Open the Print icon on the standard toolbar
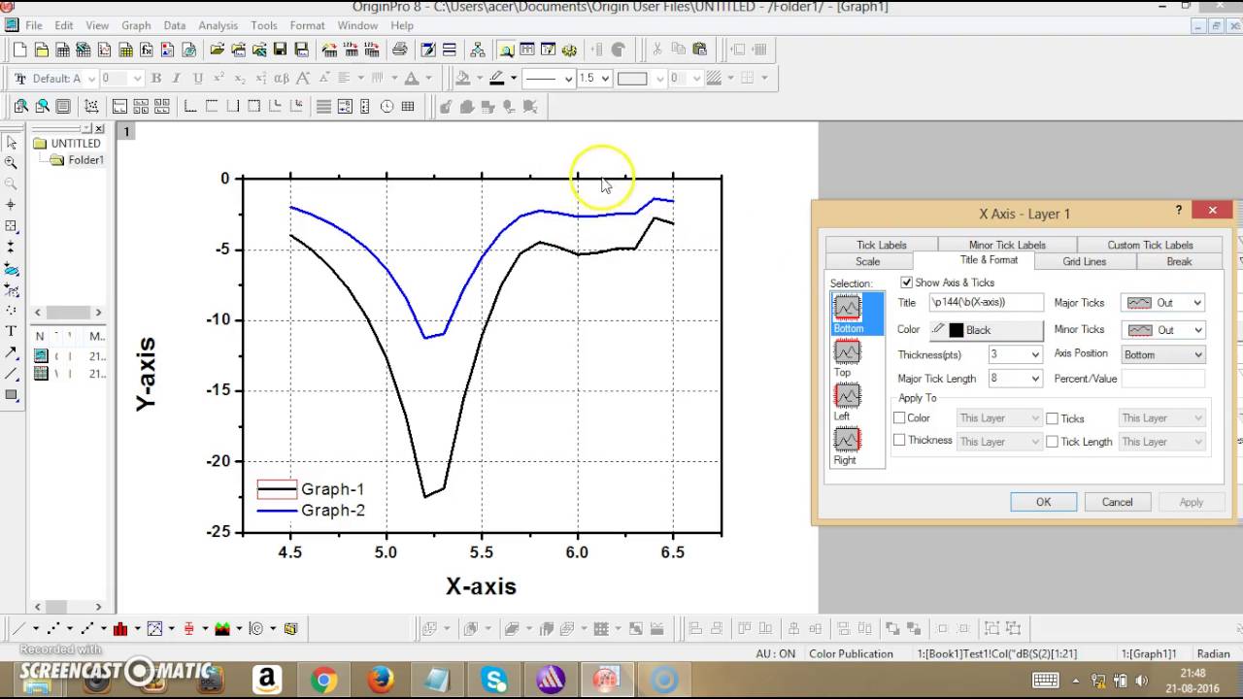The height and width of the screenshot is (699, 1243). pyautogui.click(x=399, y=50)
